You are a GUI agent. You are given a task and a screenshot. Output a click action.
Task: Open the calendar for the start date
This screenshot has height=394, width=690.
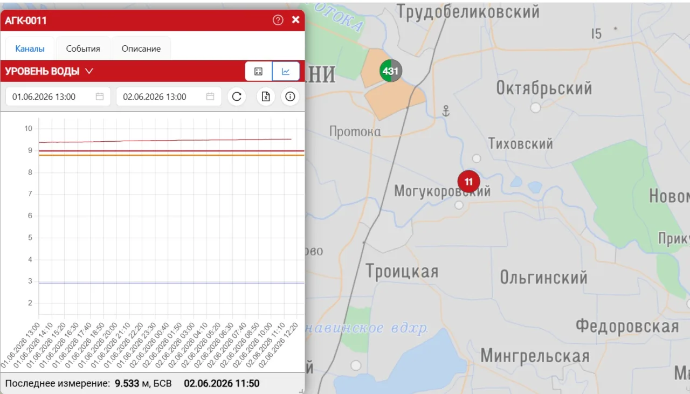tap(100, 97)
